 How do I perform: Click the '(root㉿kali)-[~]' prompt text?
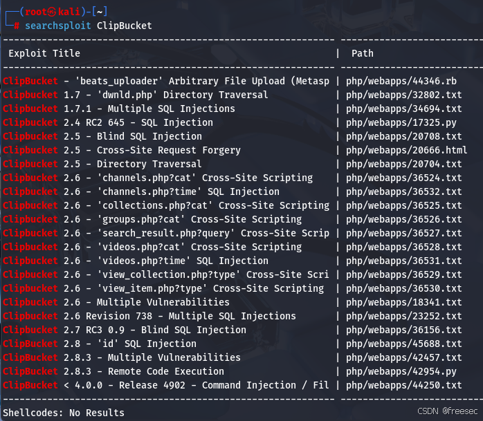tap(64, 12)
